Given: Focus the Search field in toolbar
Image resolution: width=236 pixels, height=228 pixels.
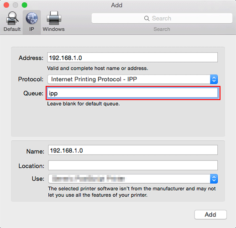Looking at the screenshot, I should (162, 18).
